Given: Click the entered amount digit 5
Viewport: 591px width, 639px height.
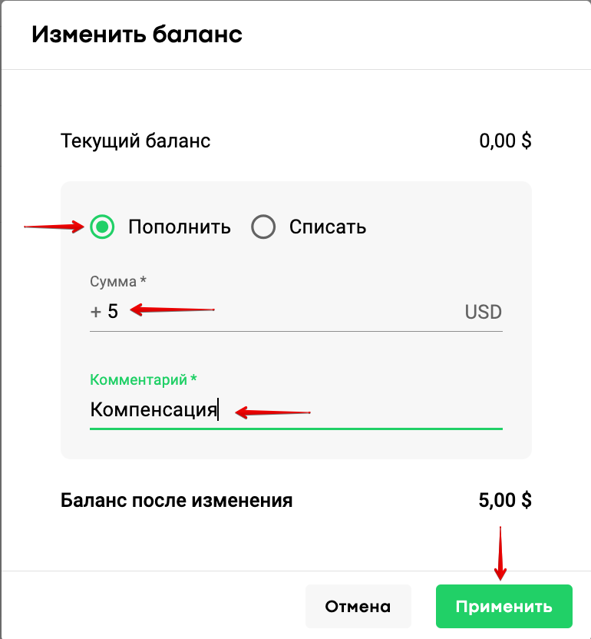Looking at the screenshot, I should click(113, 312).
